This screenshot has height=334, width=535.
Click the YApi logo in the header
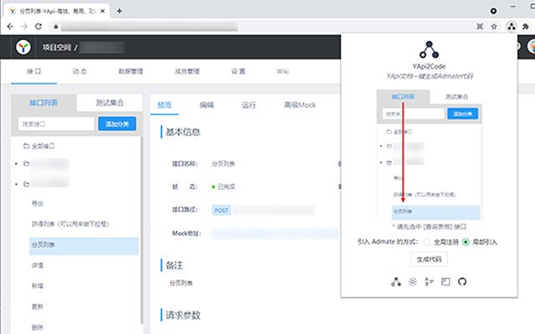23,47
